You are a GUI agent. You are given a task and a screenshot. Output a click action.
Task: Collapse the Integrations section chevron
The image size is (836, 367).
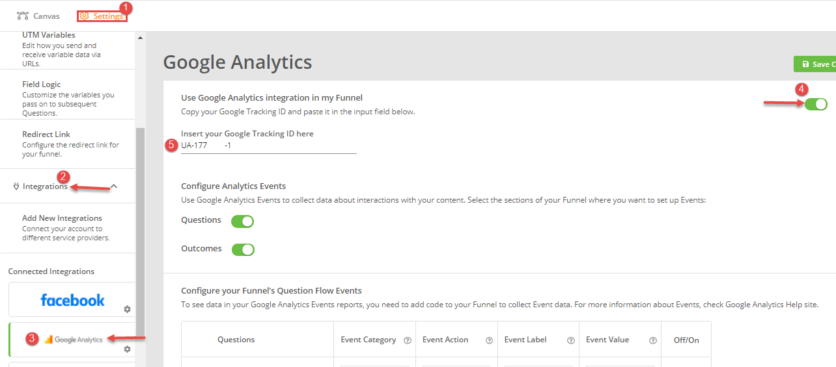(x=114, y=186)
